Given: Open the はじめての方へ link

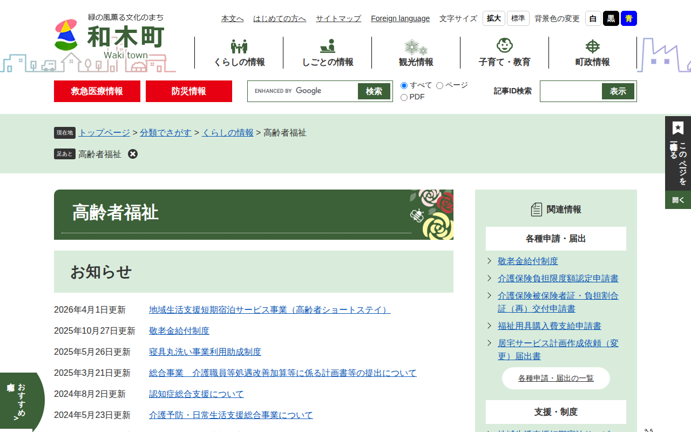Looking at the screenshot, I should click(280, 18).
